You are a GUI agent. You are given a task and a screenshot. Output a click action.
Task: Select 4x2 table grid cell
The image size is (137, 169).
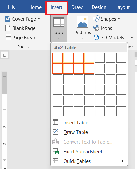pyautogui.click(x=89, y=69)
